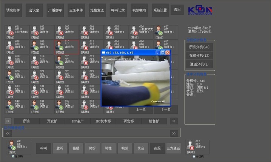Image resolution: width=271 pixels, height=162 pixels.
Task: Select the 左话柄 radio button
Action: [13, 156]
